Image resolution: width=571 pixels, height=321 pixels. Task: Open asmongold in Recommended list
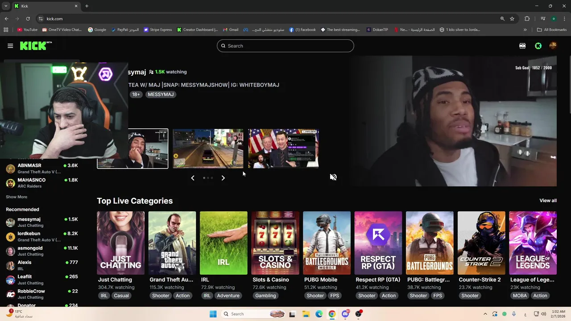coord(42,251)
